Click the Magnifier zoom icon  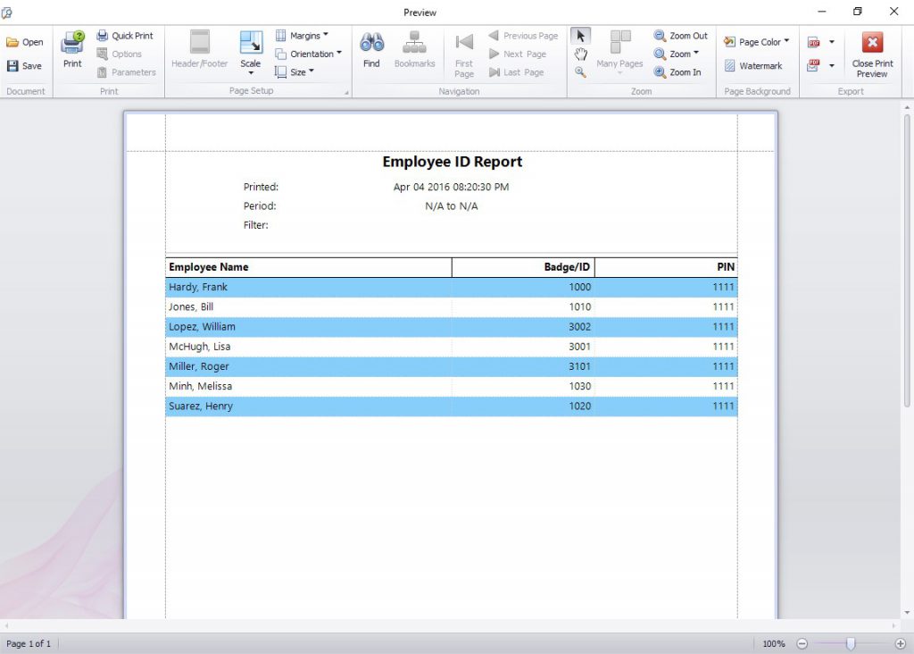click(579, 72)
